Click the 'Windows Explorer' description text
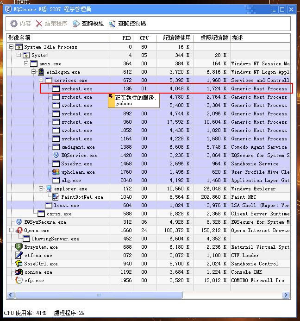Image resolution: width=300 pixels, height=321 pixels. pos(253,189)
